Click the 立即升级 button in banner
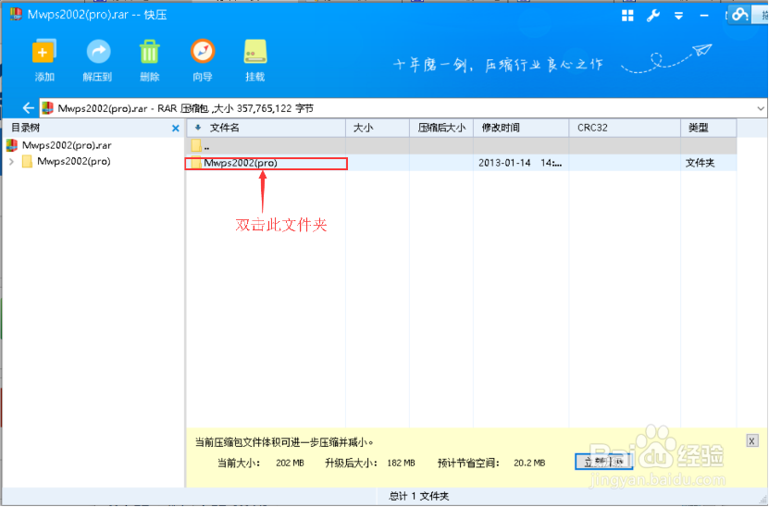The height and width of the screenshot is (507, 769). (603, 462)
